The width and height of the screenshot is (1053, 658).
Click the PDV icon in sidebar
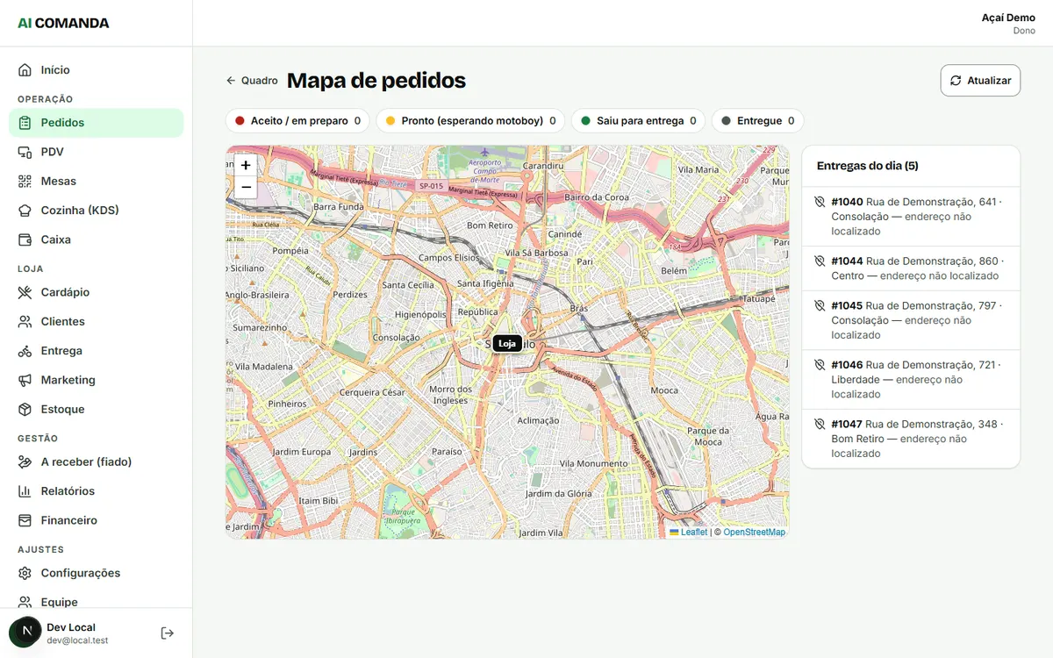[x=25, y=152]
